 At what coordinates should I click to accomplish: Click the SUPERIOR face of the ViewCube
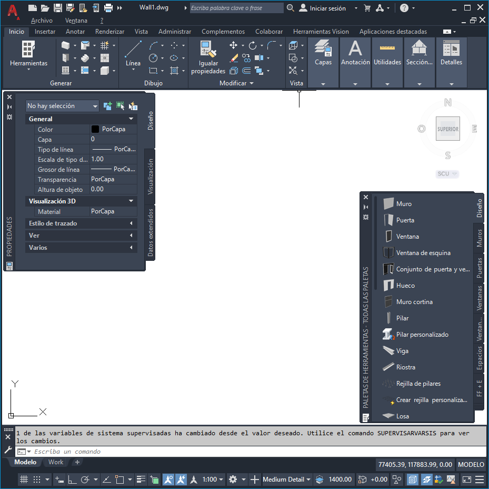pos(447,129)
